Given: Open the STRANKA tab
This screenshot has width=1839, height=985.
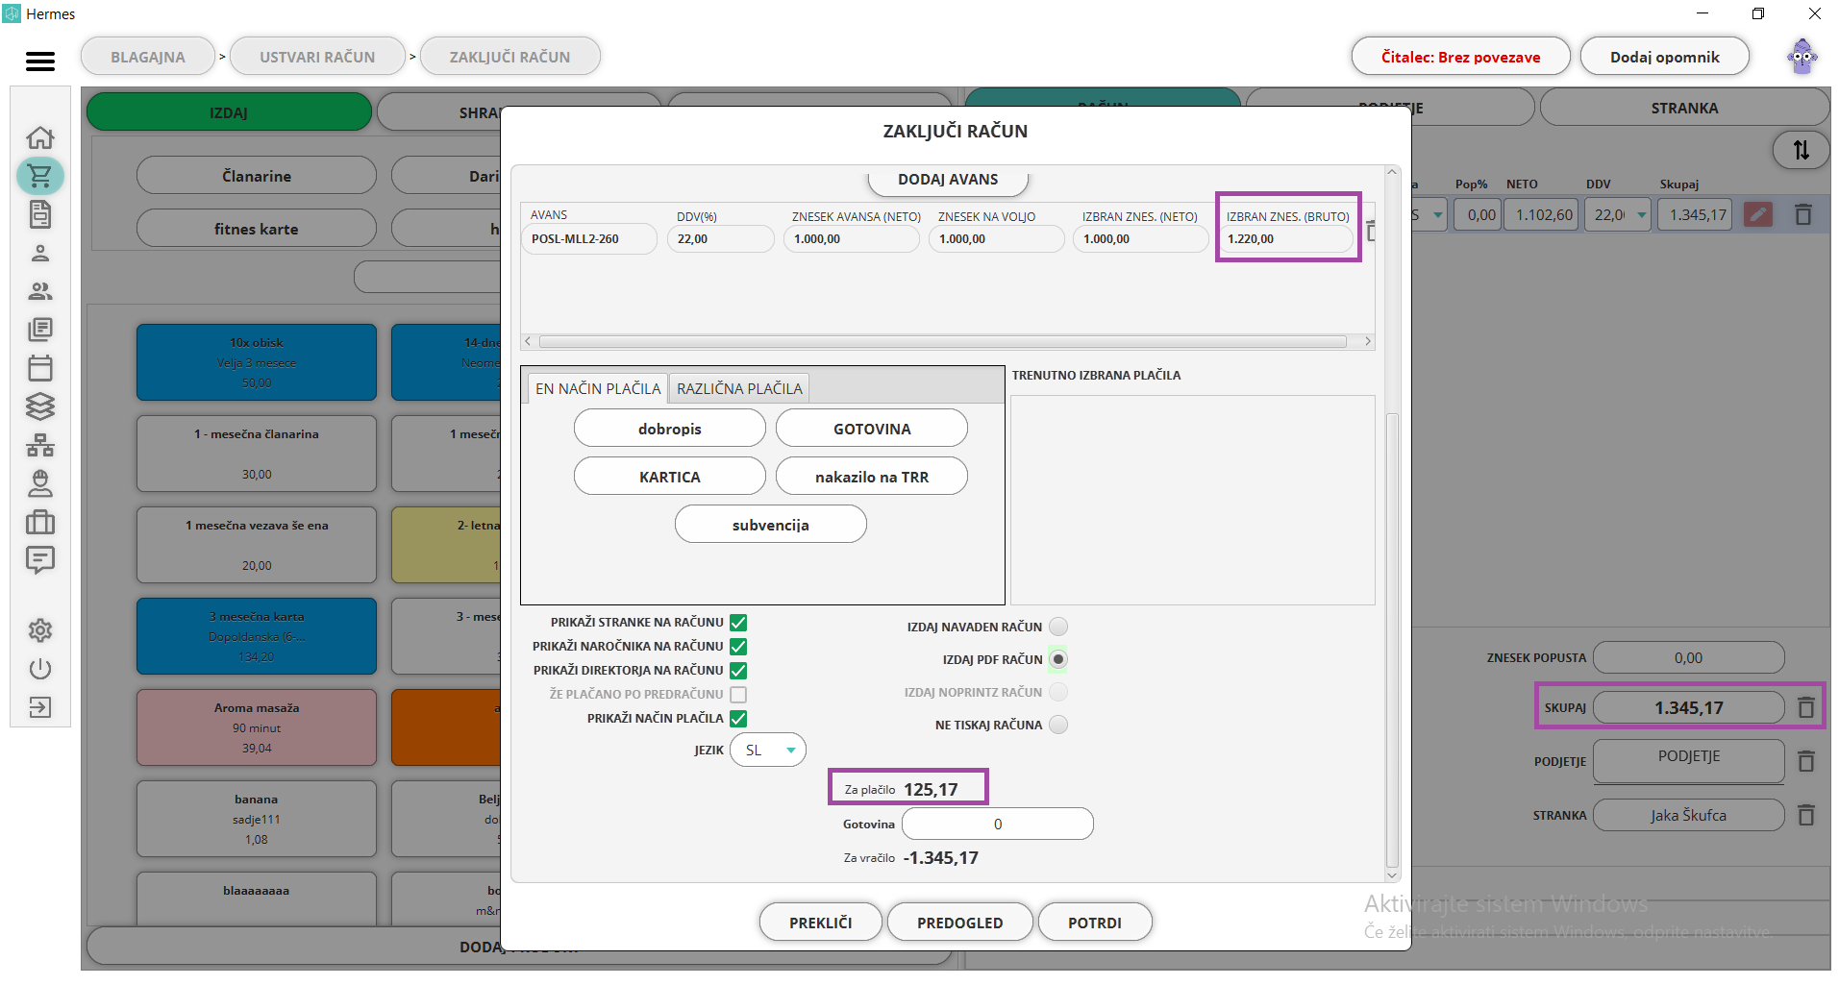Looking at the screenshot, I should pos(1684,108).
